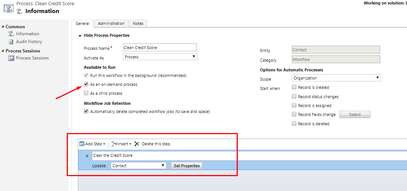The width and height of the screenshot is (407, 191).
Task: Click the Process Name text field
Action: pyautogui.click(x=160, y=48)
